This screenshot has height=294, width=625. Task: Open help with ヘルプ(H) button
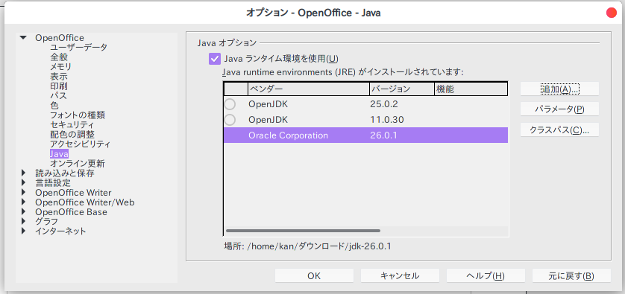[486, 275]
